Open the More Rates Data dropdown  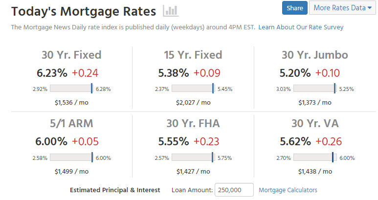[x=342, y=8]
